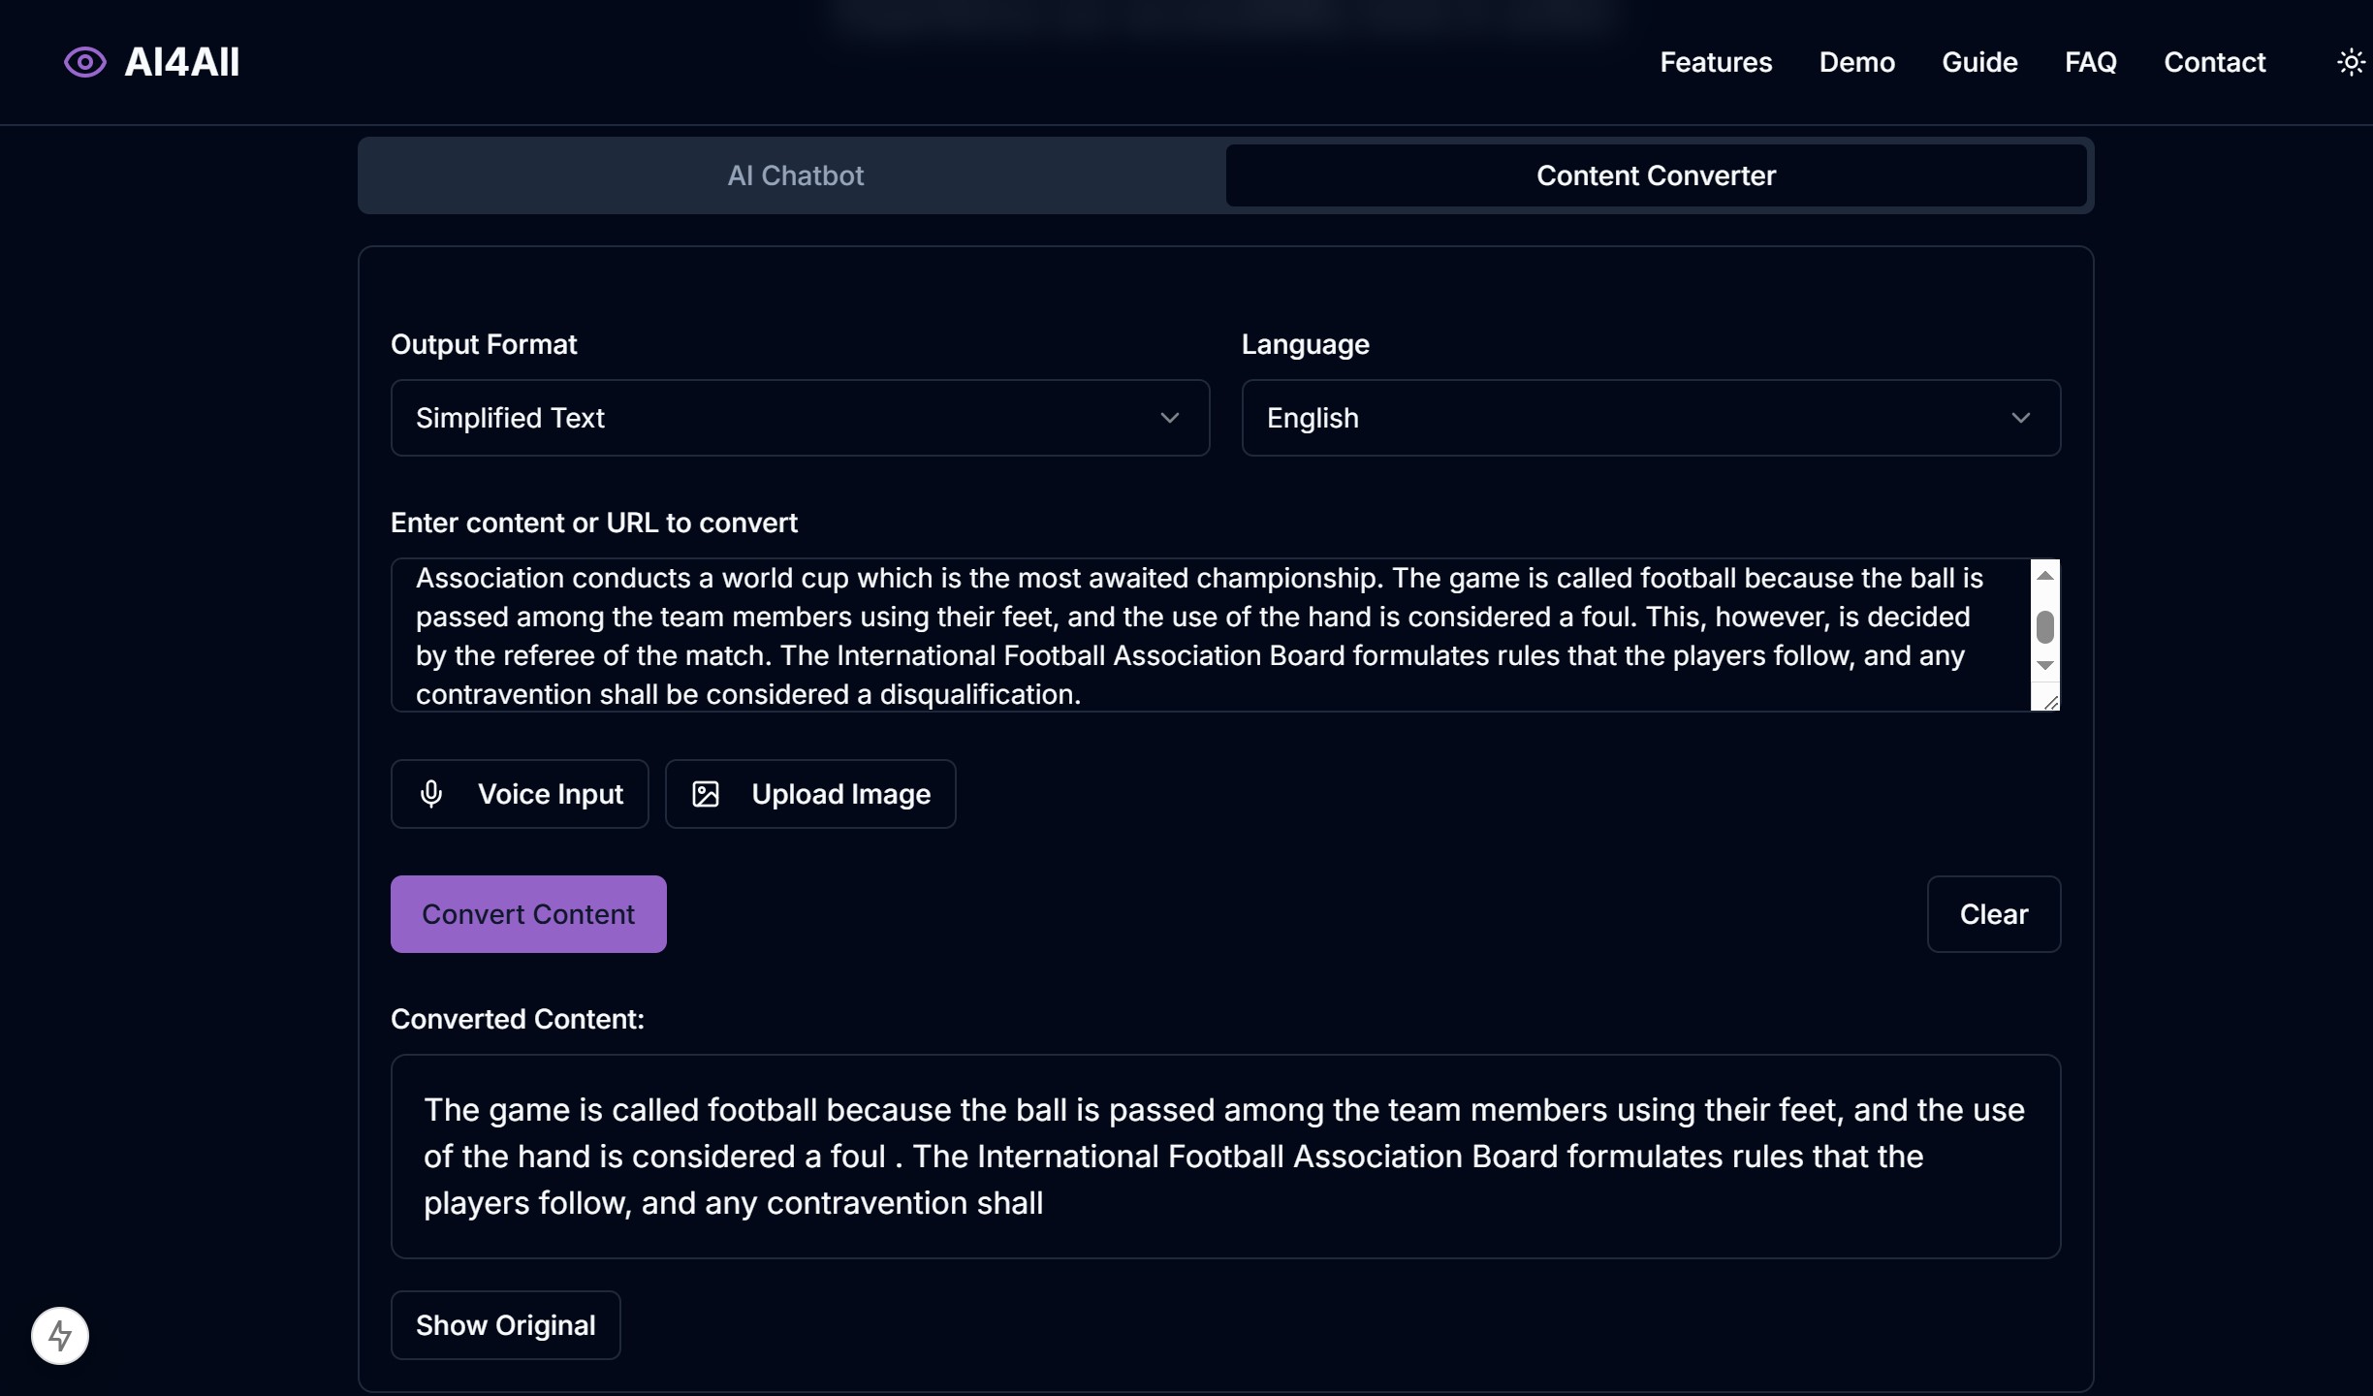Open the Features nav link
2373x1396 pixels.
click(1716, 62)
